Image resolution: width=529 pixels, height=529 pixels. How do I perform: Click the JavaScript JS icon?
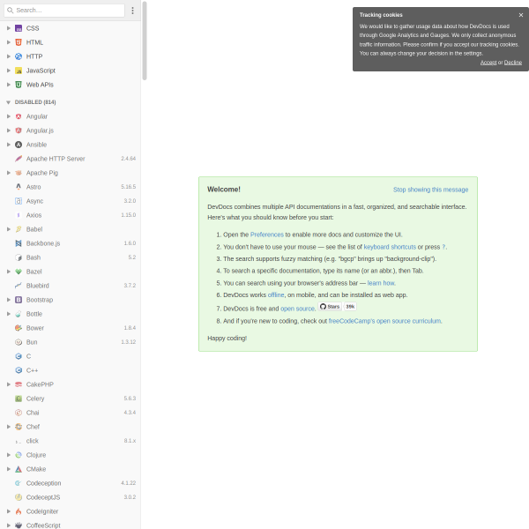click(19, 71)
